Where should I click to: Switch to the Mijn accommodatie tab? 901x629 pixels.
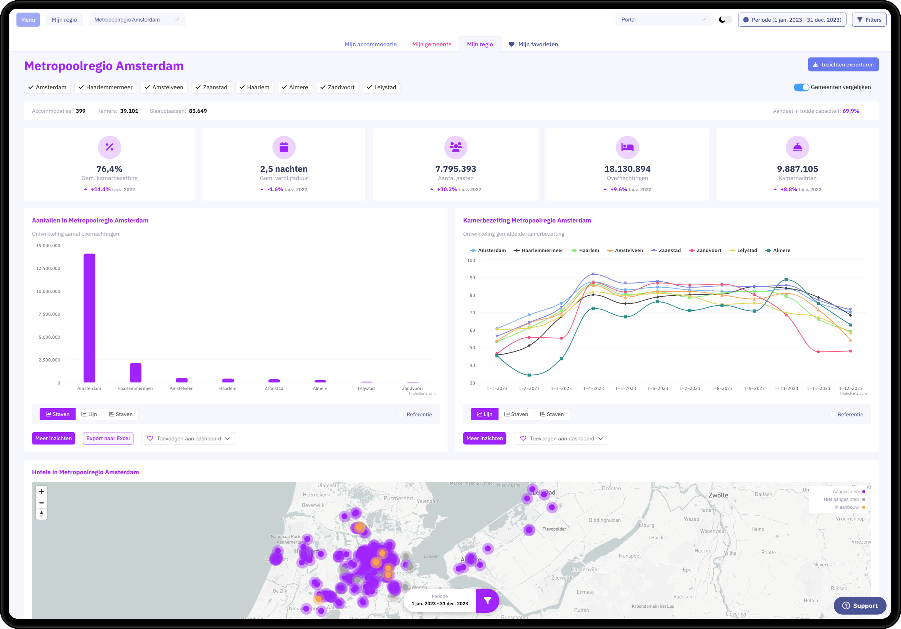[370, 44]
